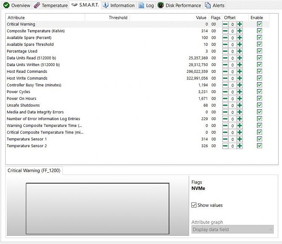Increase offset of Available Spare (Percent)
This screenshot has width=282, height=244.
(240, 38)
